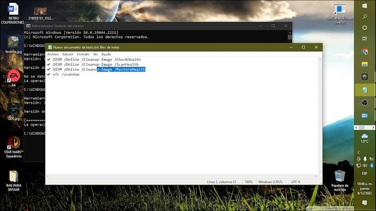Launch Google Chrome from the taskbar

point(365,52)
